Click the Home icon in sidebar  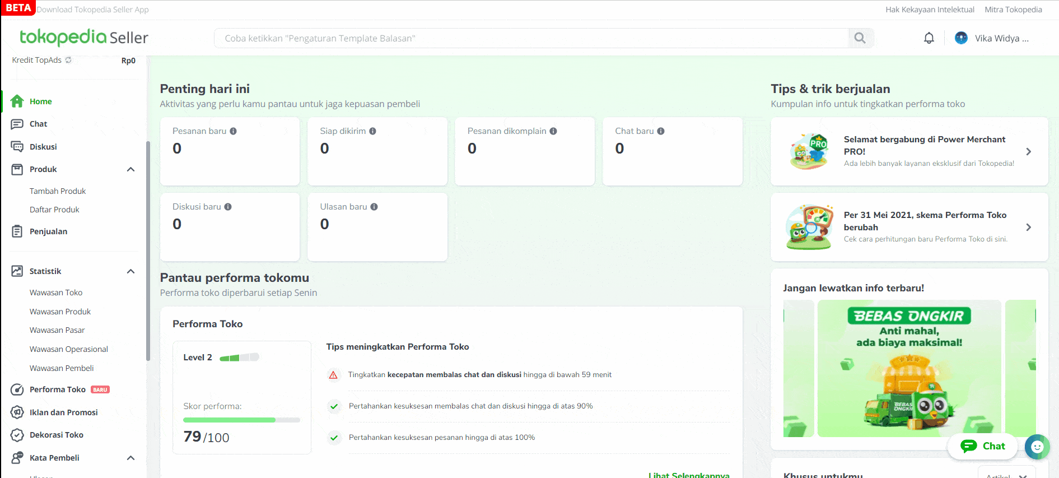17,101
